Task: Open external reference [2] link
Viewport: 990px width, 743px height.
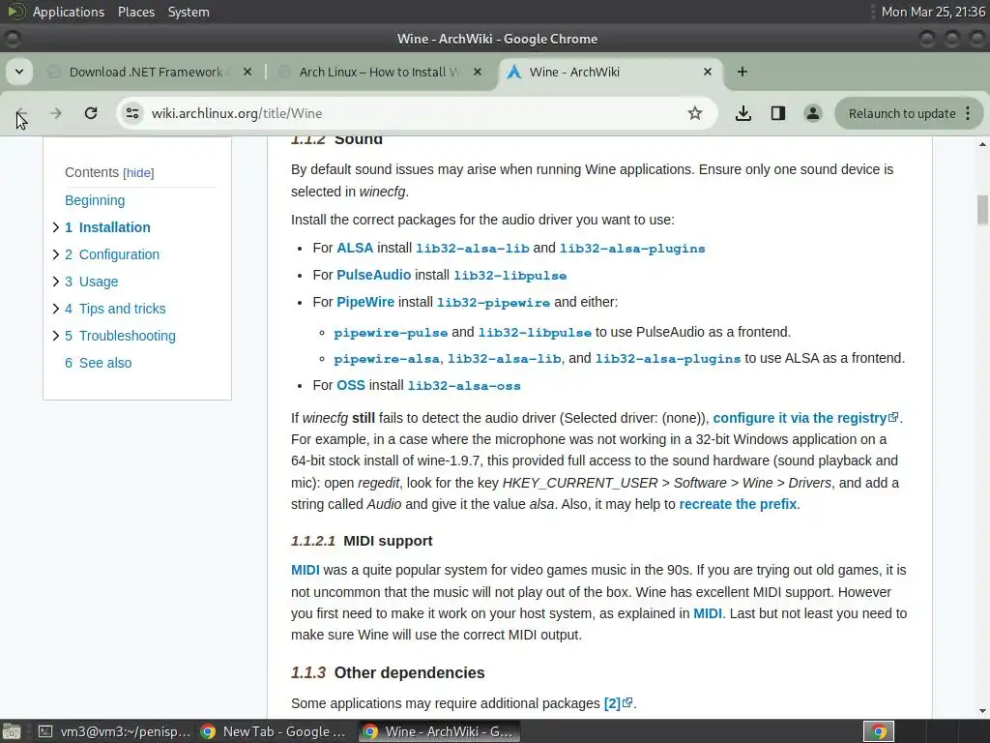Action: pyautogui.click(x=617, y=703)
